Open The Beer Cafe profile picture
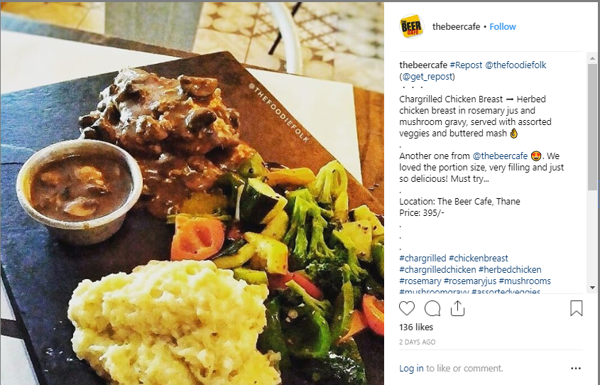Image resolution: width=600 pixels, height=385 pixels. tap(411, 26)
